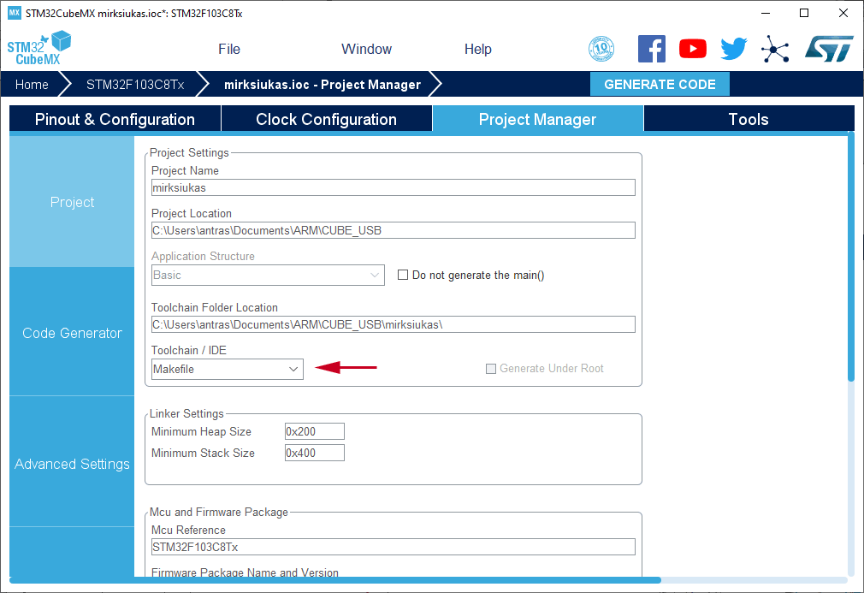Select the Project side panel section
The image size is (864, 593).
click(72, 202)
